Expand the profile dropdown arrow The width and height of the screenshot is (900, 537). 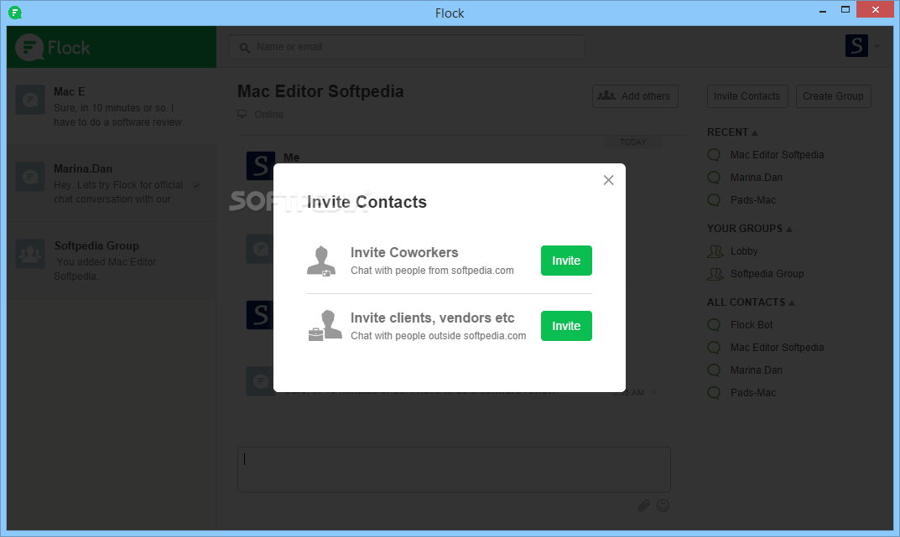tap(877, 46)
